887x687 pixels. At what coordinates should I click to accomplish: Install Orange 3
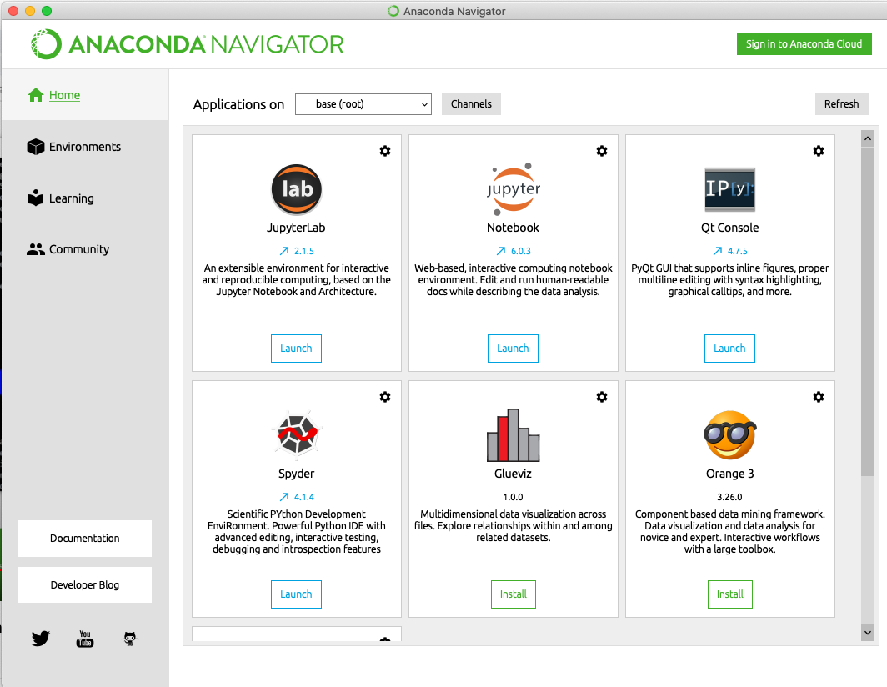[x=729, y=594]
